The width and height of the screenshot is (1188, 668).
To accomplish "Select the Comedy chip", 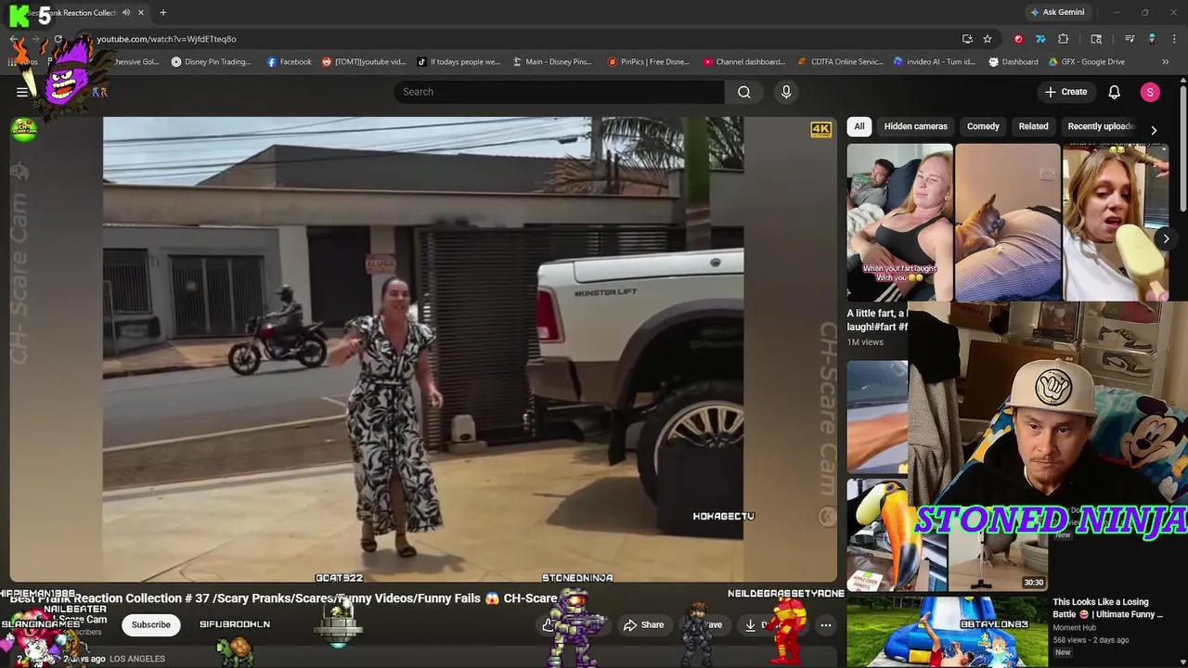I will [983, 126].
